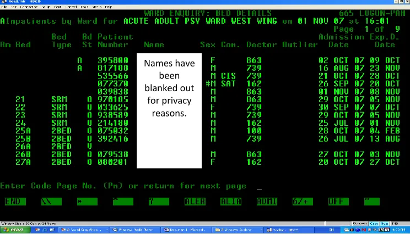Click the double backslash function key button
This screenshot has width=410, height=234.
[x=51, y=202]
